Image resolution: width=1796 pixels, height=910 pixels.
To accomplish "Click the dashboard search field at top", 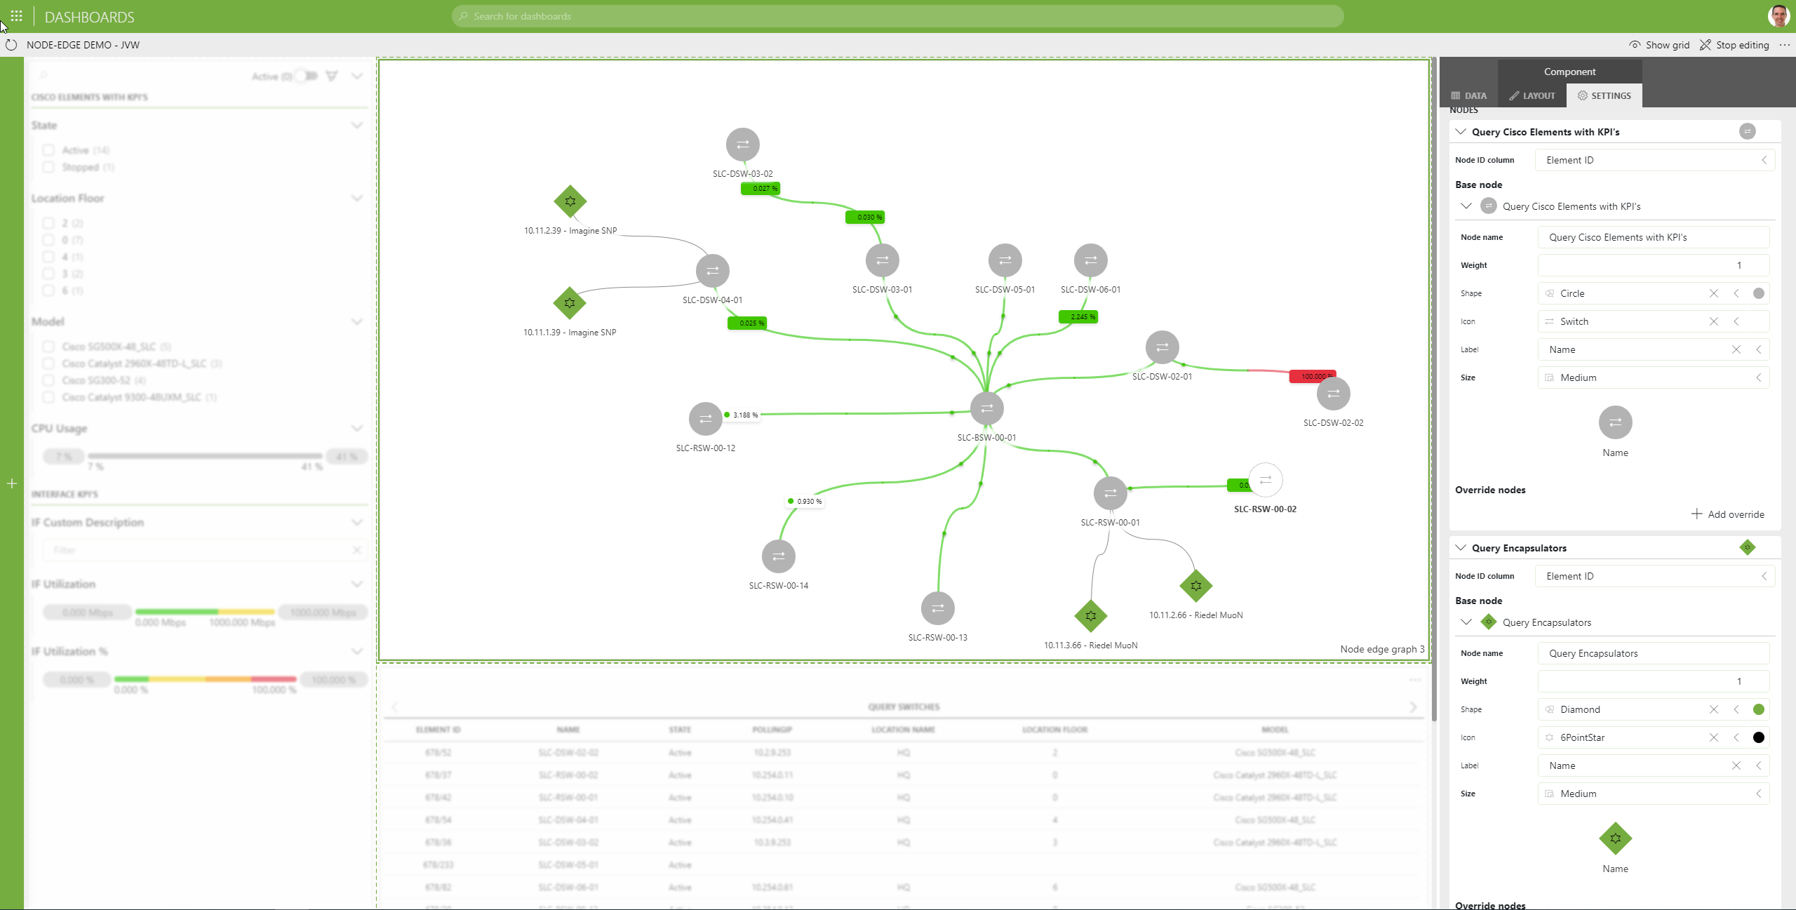I will coord(897,15).
